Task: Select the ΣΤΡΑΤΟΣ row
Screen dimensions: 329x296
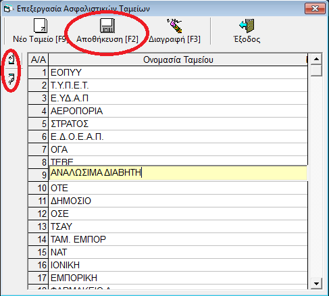Action: click(x=178, y=124)
